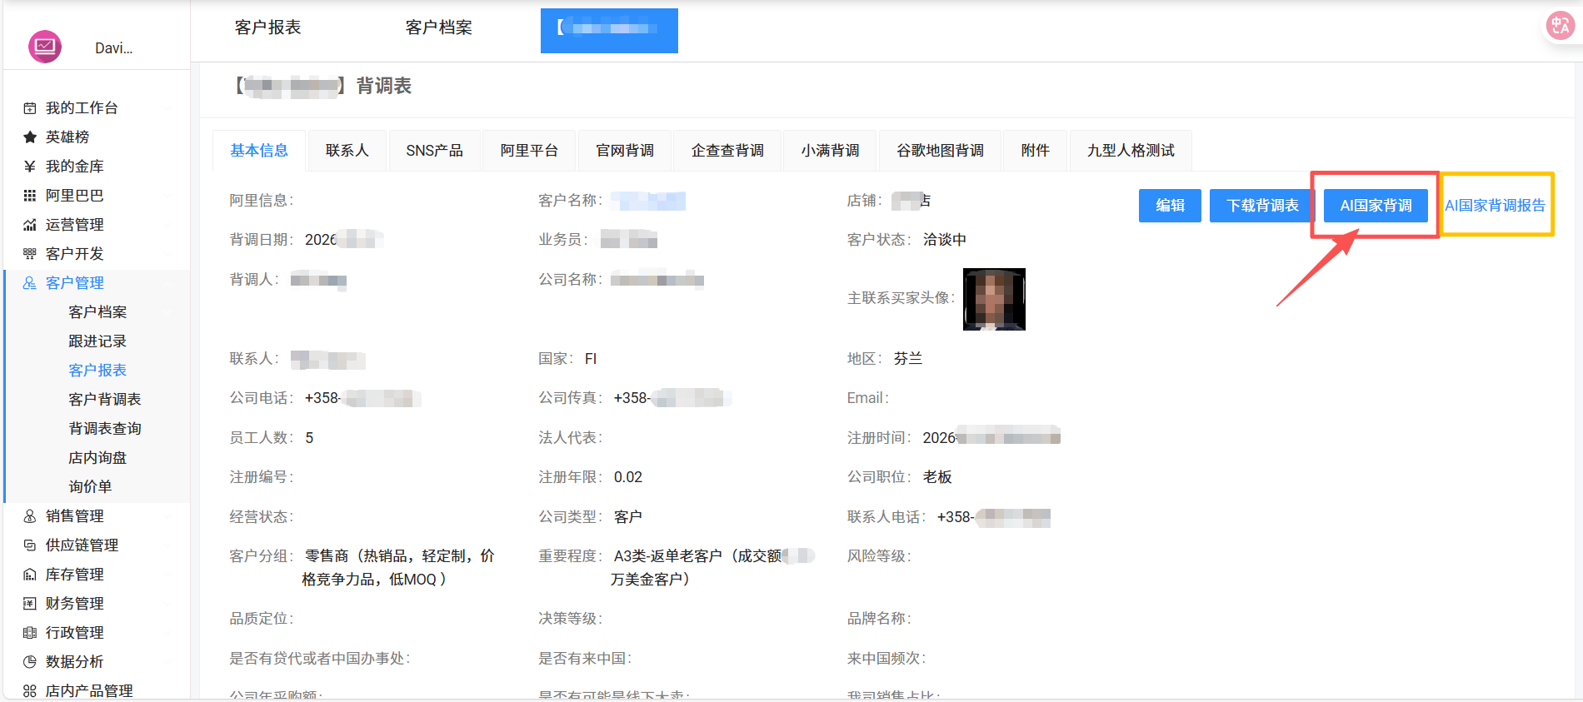This screenshot has width=1583, height=702.
Task: Expand the 销售管理 menu chevron
Action: 167,516
